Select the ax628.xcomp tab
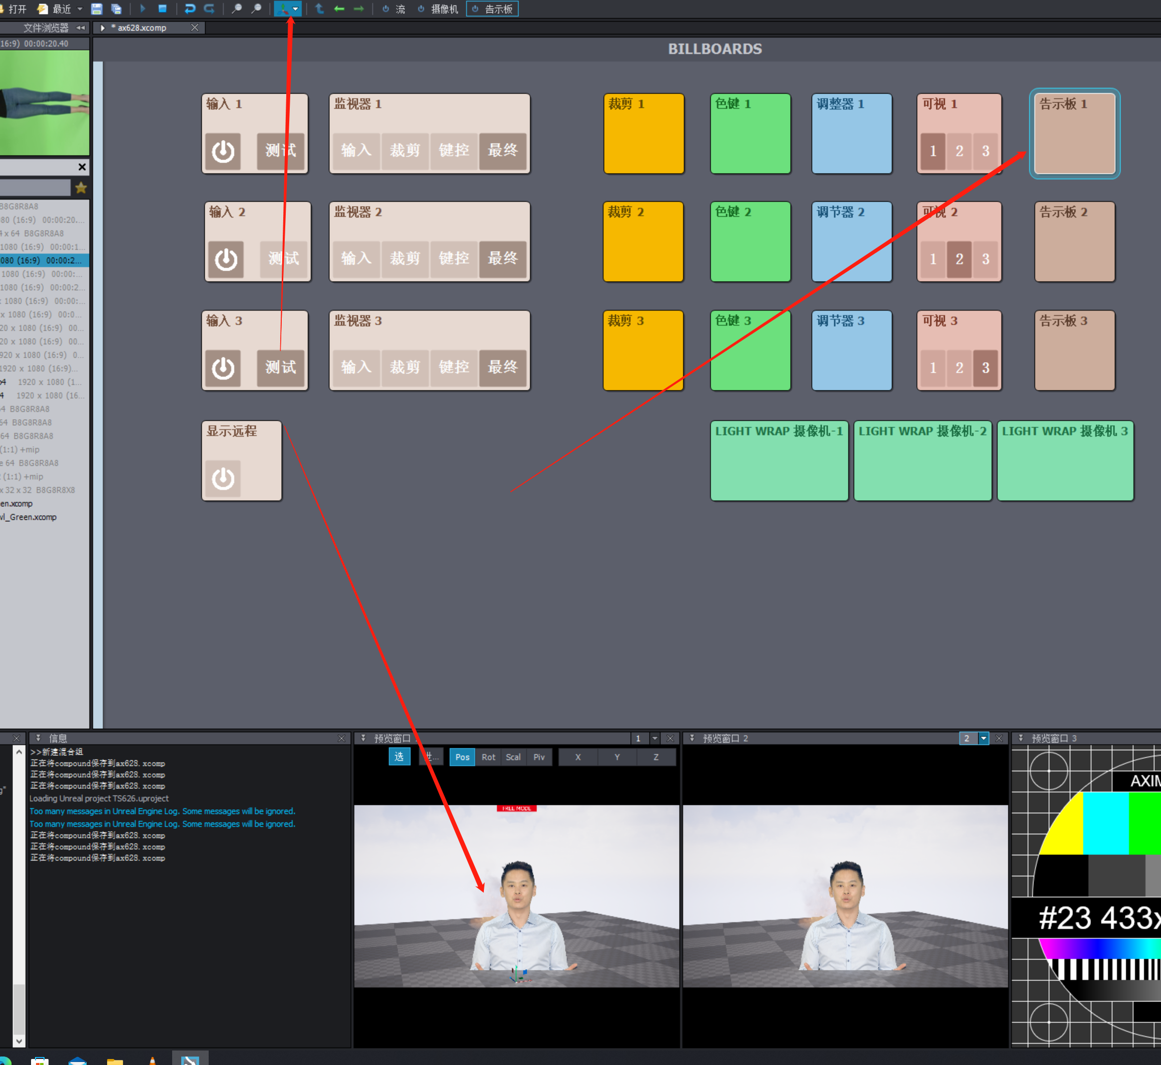The height and width of the screenshot is (1065, 1161). (142, 28)
